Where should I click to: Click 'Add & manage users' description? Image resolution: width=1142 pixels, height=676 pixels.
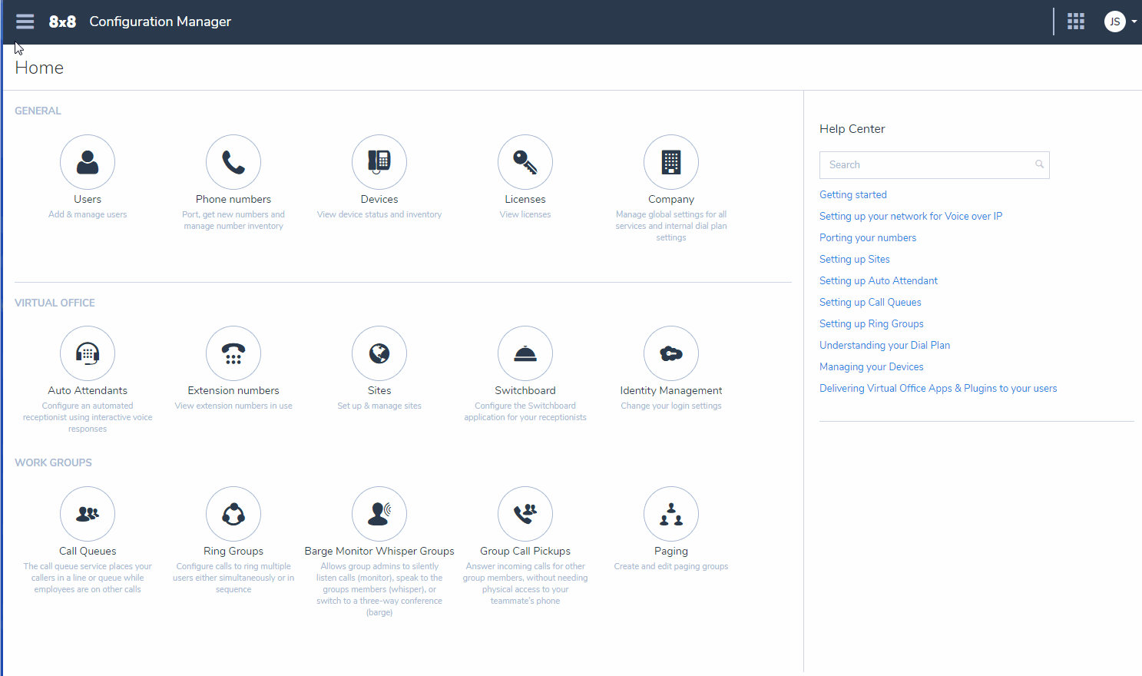coord(88,214)
